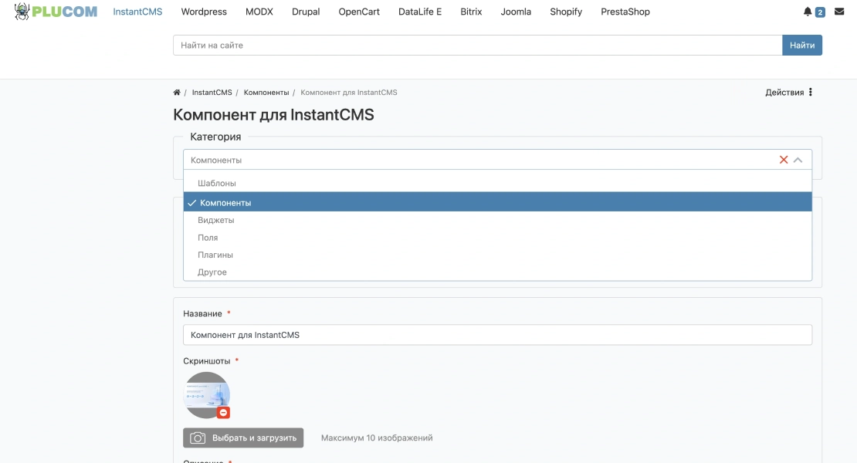Click the page heading Компонент для InstantCMS

[x=273, y=115]
